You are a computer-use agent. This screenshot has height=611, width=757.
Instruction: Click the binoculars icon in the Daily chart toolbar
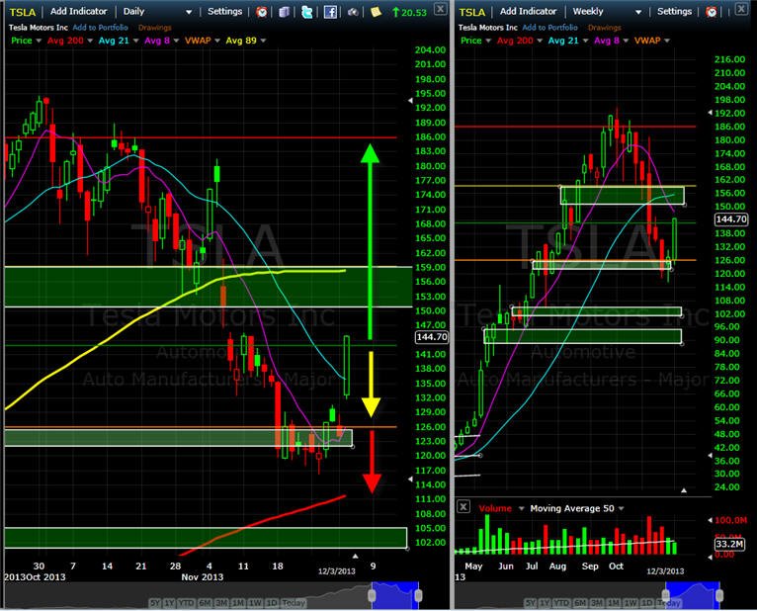353,12
